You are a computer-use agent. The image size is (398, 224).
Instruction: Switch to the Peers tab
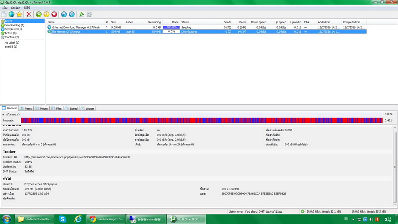(x=26, y=108)
